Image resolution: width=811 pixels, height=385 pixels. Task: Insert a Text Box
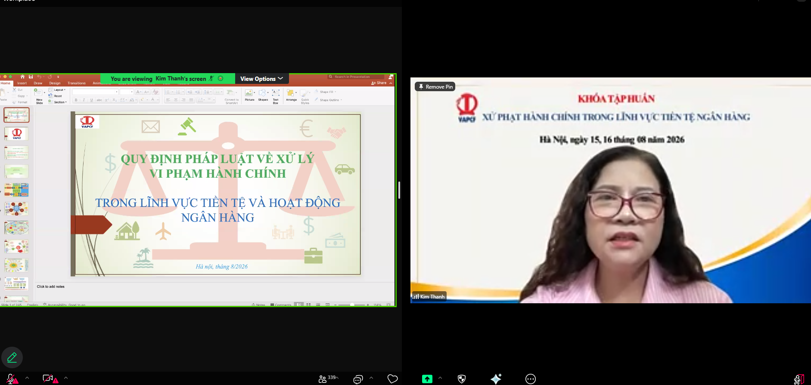276,96
